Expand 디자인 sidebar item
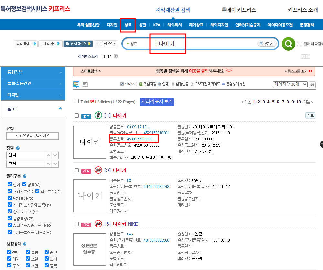 pos(33,95)
